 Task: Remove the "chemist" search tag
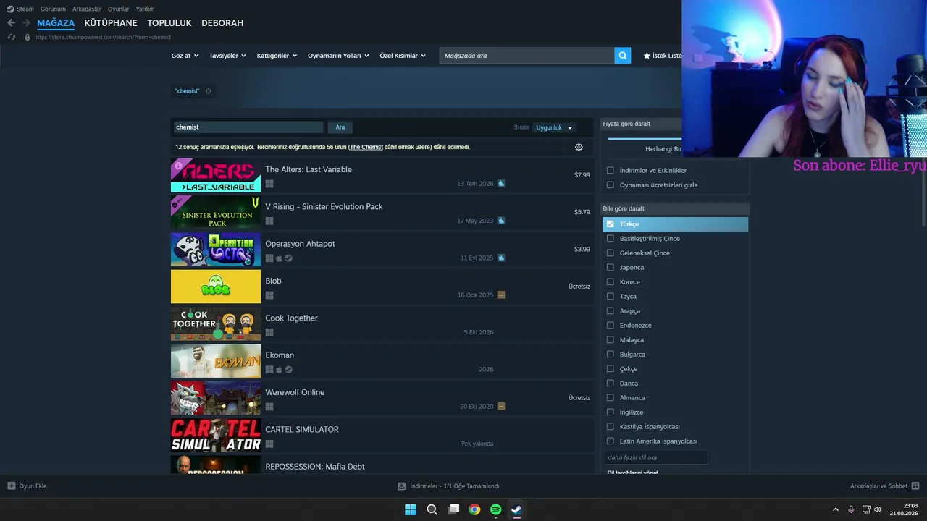(209, 91)
